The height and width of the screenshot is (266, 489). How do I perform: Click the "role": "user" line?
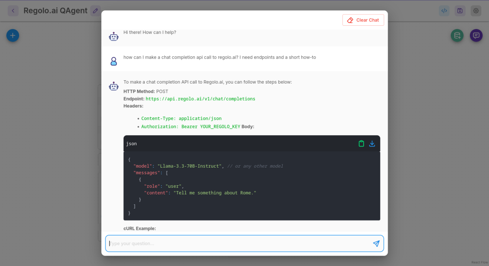(164, 186)
